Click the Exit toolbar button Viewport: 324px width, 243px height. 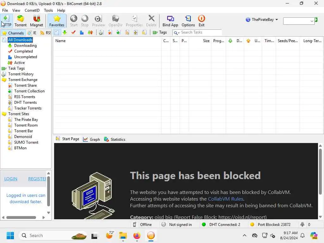[x=202, y=21]
